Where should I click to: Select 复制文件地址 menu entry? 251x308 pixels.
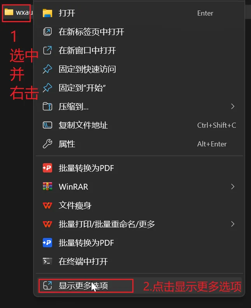pyautogui.click(x=139, y=125)
